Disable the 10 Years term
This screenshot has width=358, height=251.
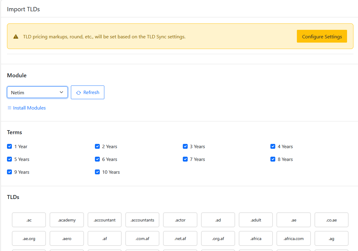tap(97, 172)
